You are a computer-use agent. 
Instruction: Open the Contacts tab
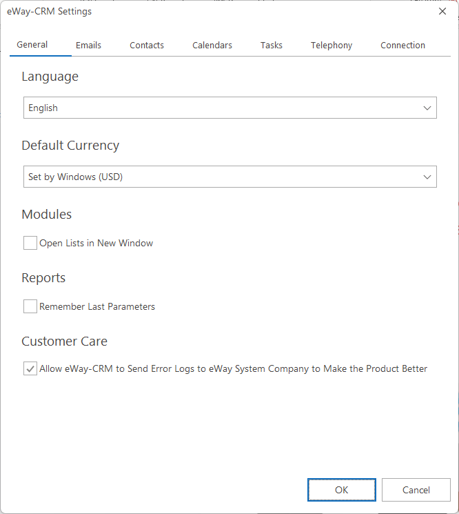click(x=147, y=46)
